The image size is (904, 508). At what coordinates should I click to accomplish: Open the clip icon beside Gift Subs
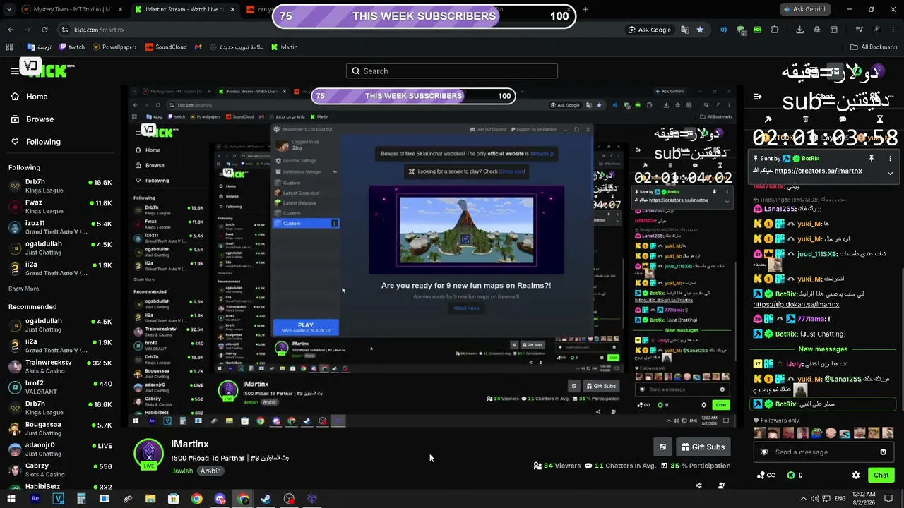662,447
